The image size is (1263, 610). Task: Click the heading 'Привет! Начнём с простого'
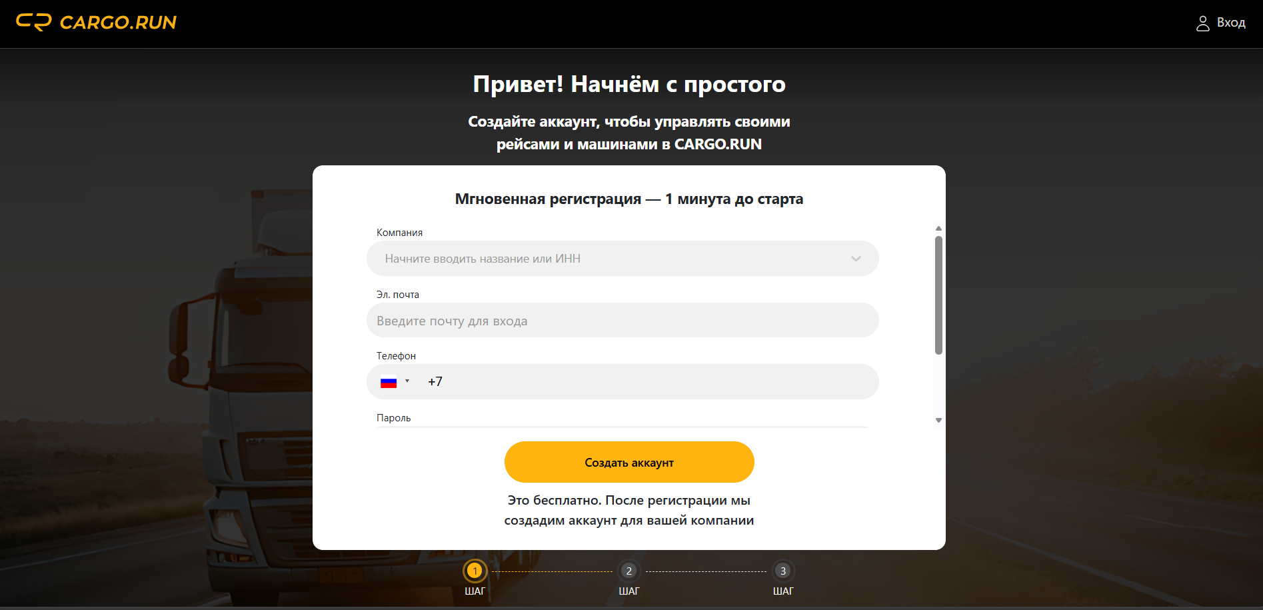629,84
